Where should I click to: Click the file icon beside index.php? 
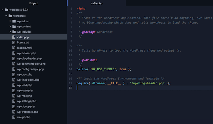pyautogui.click(x=14, y=37)
